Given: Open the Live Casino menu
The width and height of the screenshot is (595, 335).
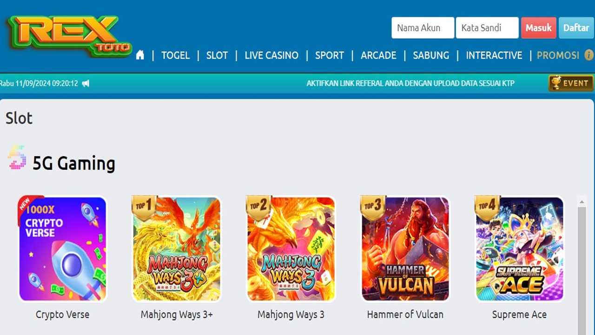Looking at the screenshot, I should point(271,55).
